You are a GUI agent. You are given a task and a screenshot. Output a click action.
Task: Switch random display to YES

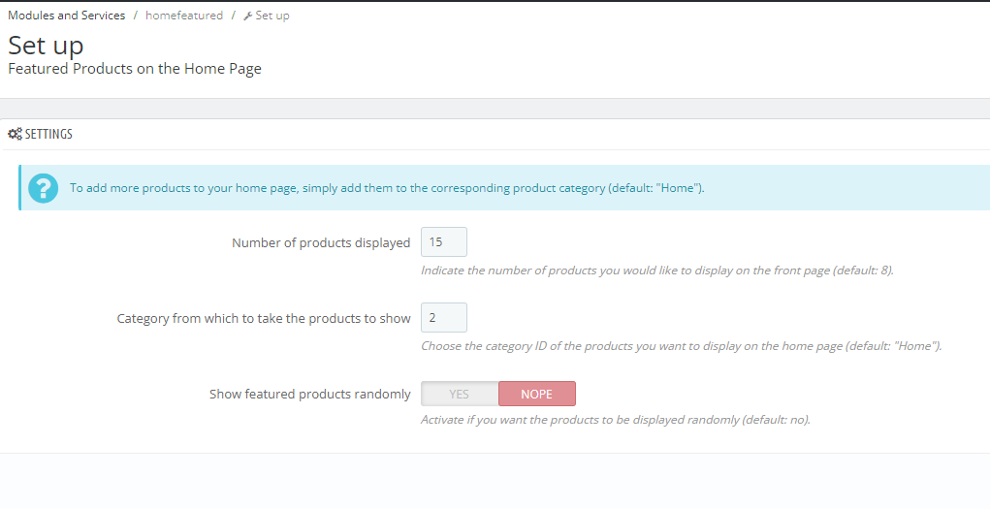(x=460, y=394)
